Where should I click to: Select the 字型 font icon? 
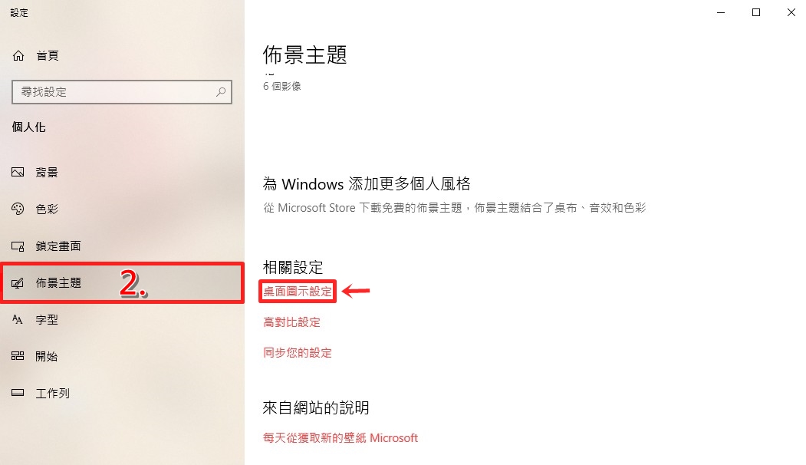pyautogui.click(x=18, y=319)
